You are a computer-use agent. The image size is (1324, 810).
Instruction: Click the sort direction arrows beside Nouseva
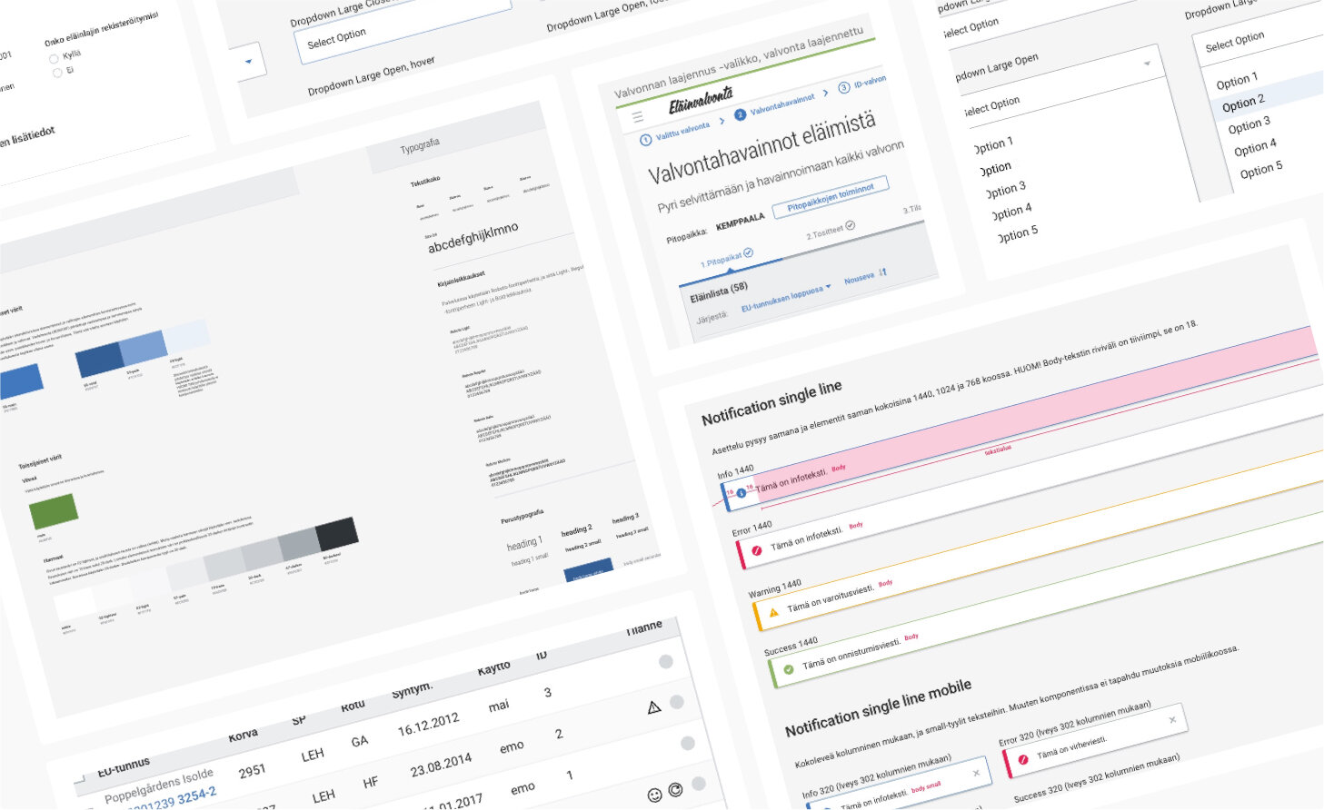click(882, 272)
